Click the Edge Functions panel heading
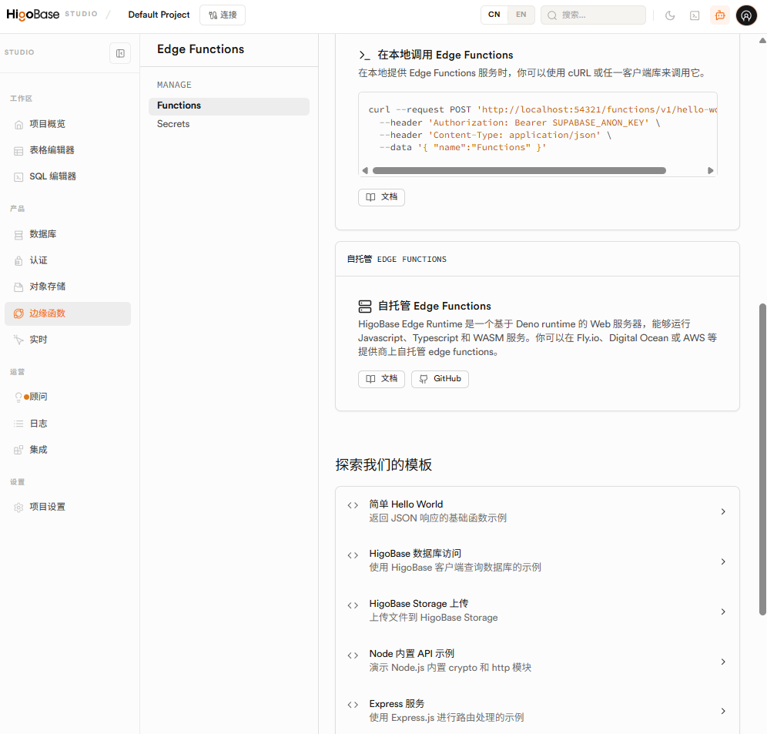 [200, 49]
